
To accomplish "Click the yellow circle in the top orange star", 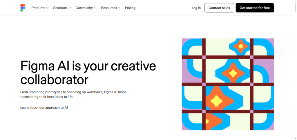I will (x=240, y=46).
